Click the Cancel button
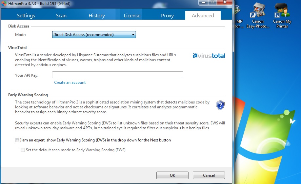 click(x=209, y=175)
